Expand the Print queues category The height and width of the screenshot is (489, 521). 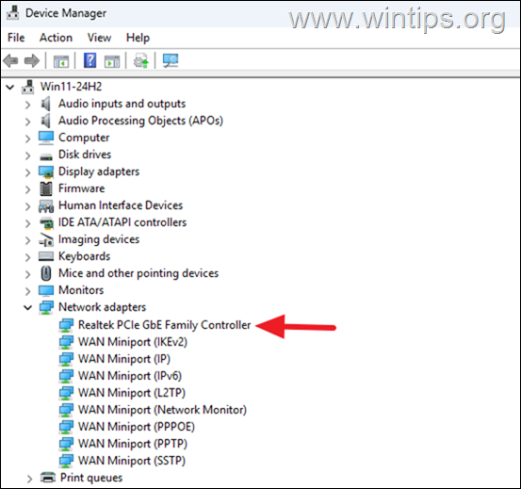[29, 479]
